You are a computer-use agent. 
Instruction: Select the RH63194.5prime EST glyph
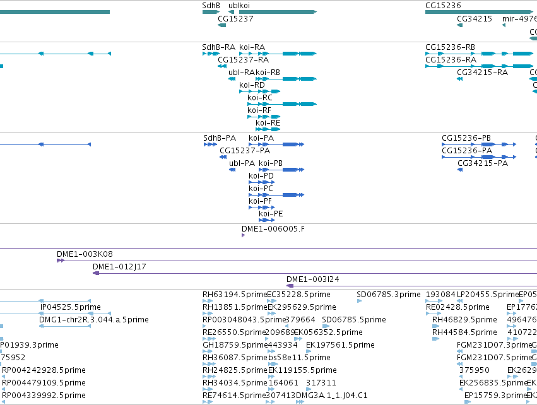(x=208, y=301)
